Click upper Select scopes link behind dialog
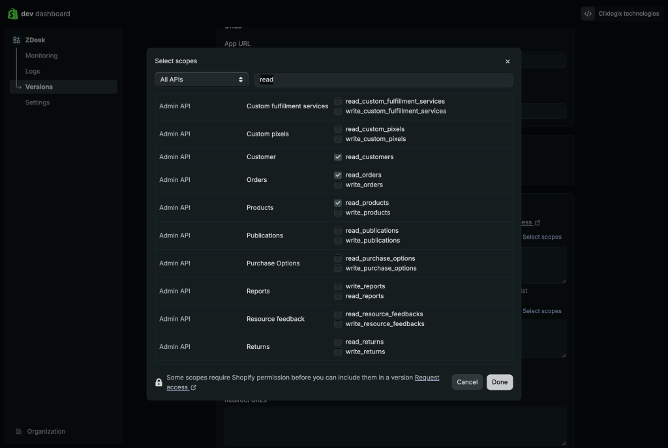The width and height of the screenshot is (668, 448). [x=542, y=237]
